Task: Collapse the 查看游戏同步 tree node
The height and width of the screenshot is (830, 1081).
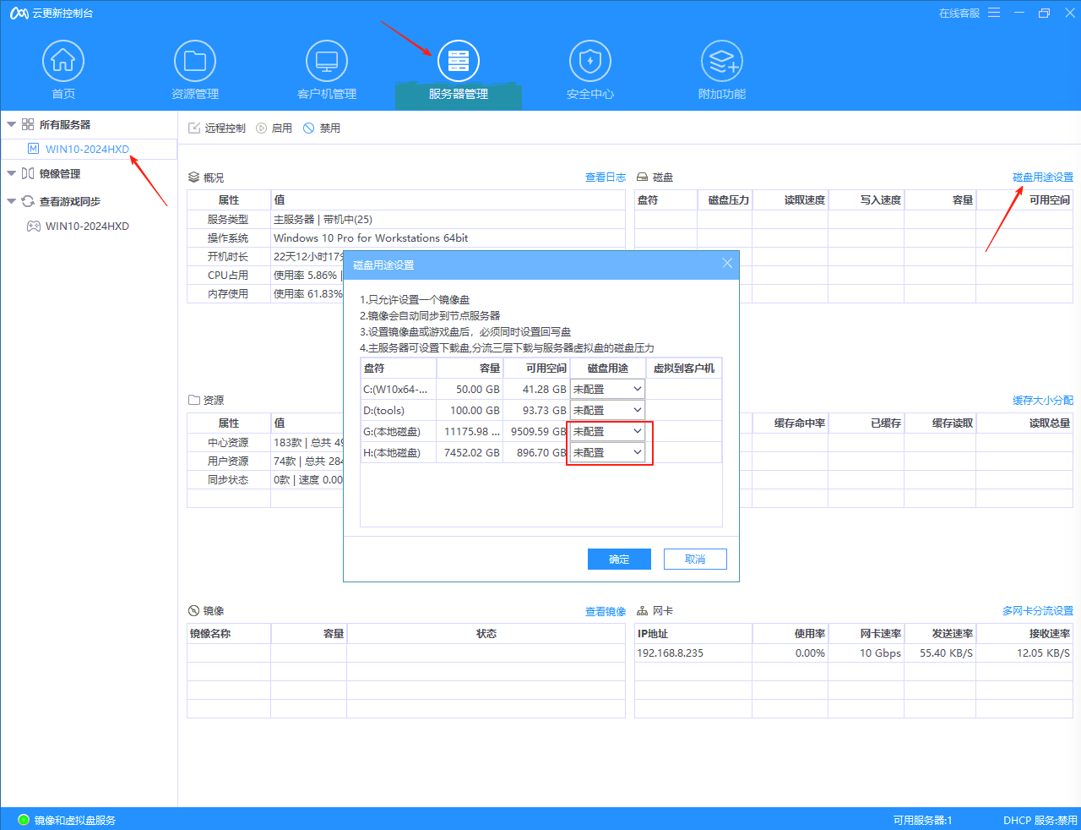Action: tap(12, 202)
